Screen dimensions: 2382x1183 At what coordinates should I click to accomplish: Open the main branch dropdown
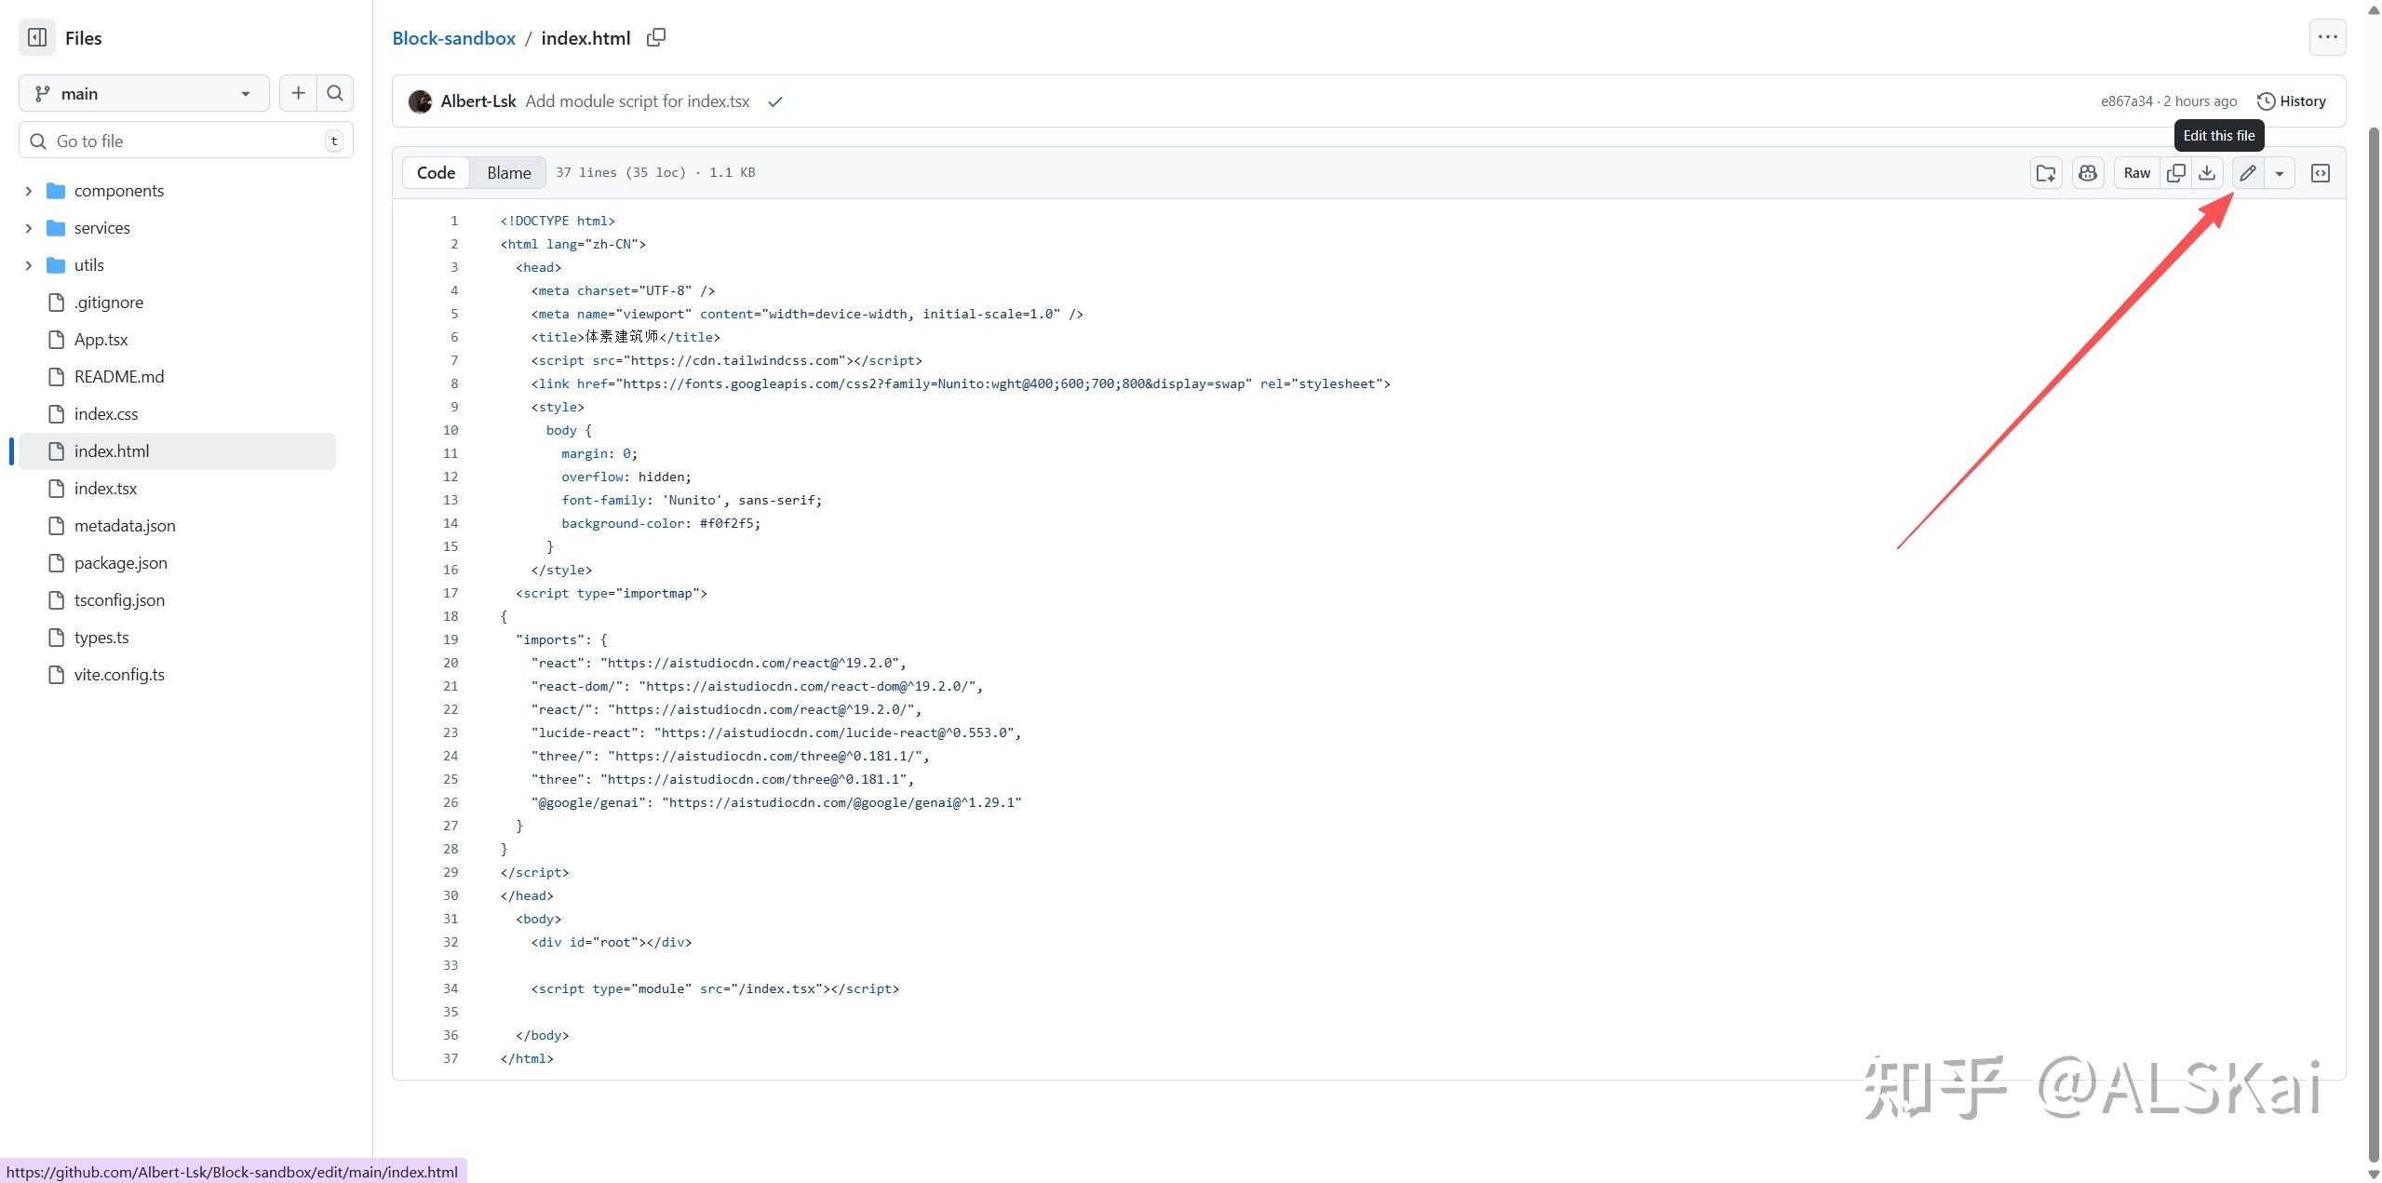point(143,93)
